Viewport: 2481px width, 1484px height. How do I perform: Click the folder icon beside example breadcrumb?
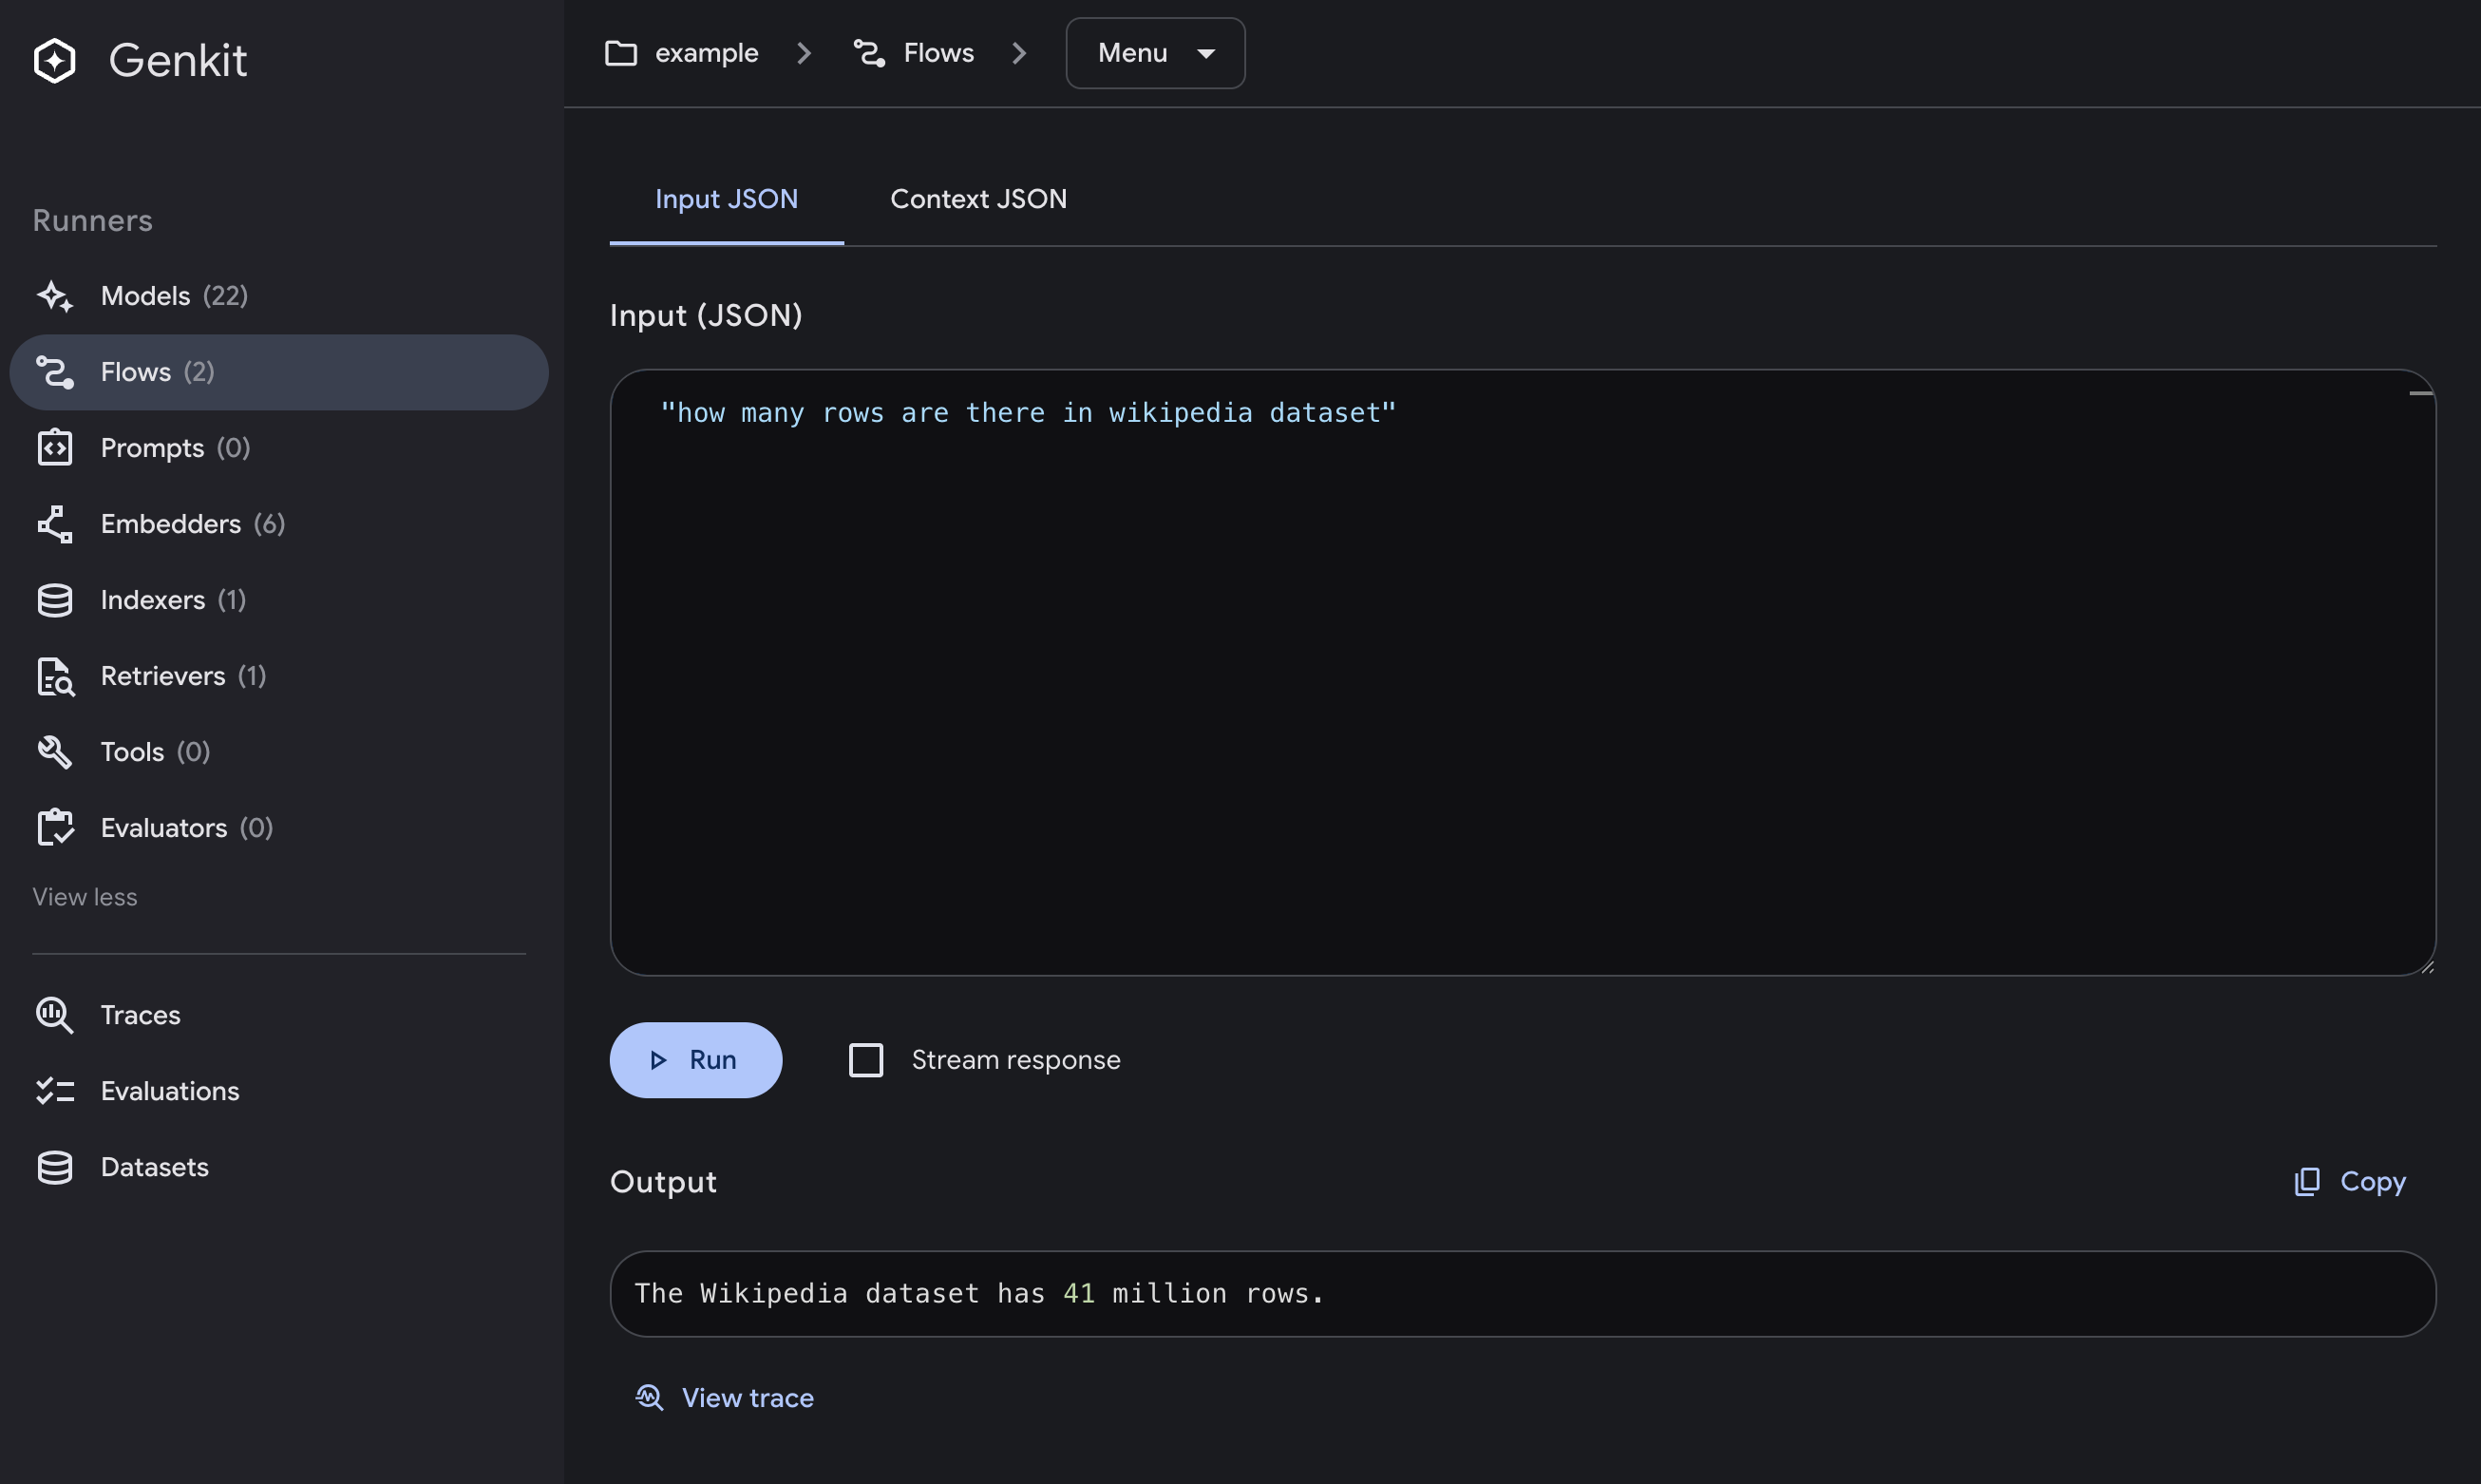click(621, 53)
